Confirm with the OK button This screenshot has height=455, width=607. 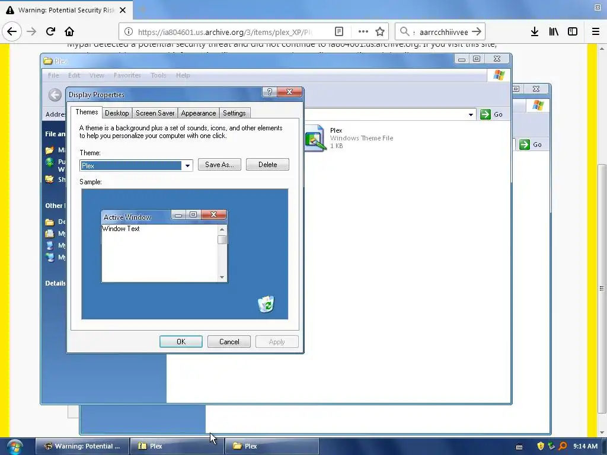(x=181, y=342)
